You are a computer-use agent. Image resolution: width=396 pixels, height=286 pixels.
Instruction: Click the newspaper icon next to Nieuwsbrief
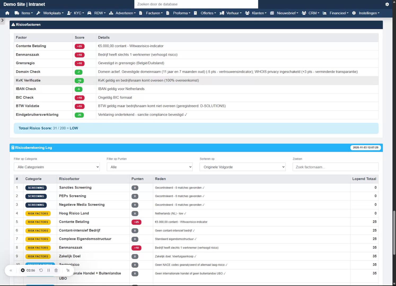[272, 13]
